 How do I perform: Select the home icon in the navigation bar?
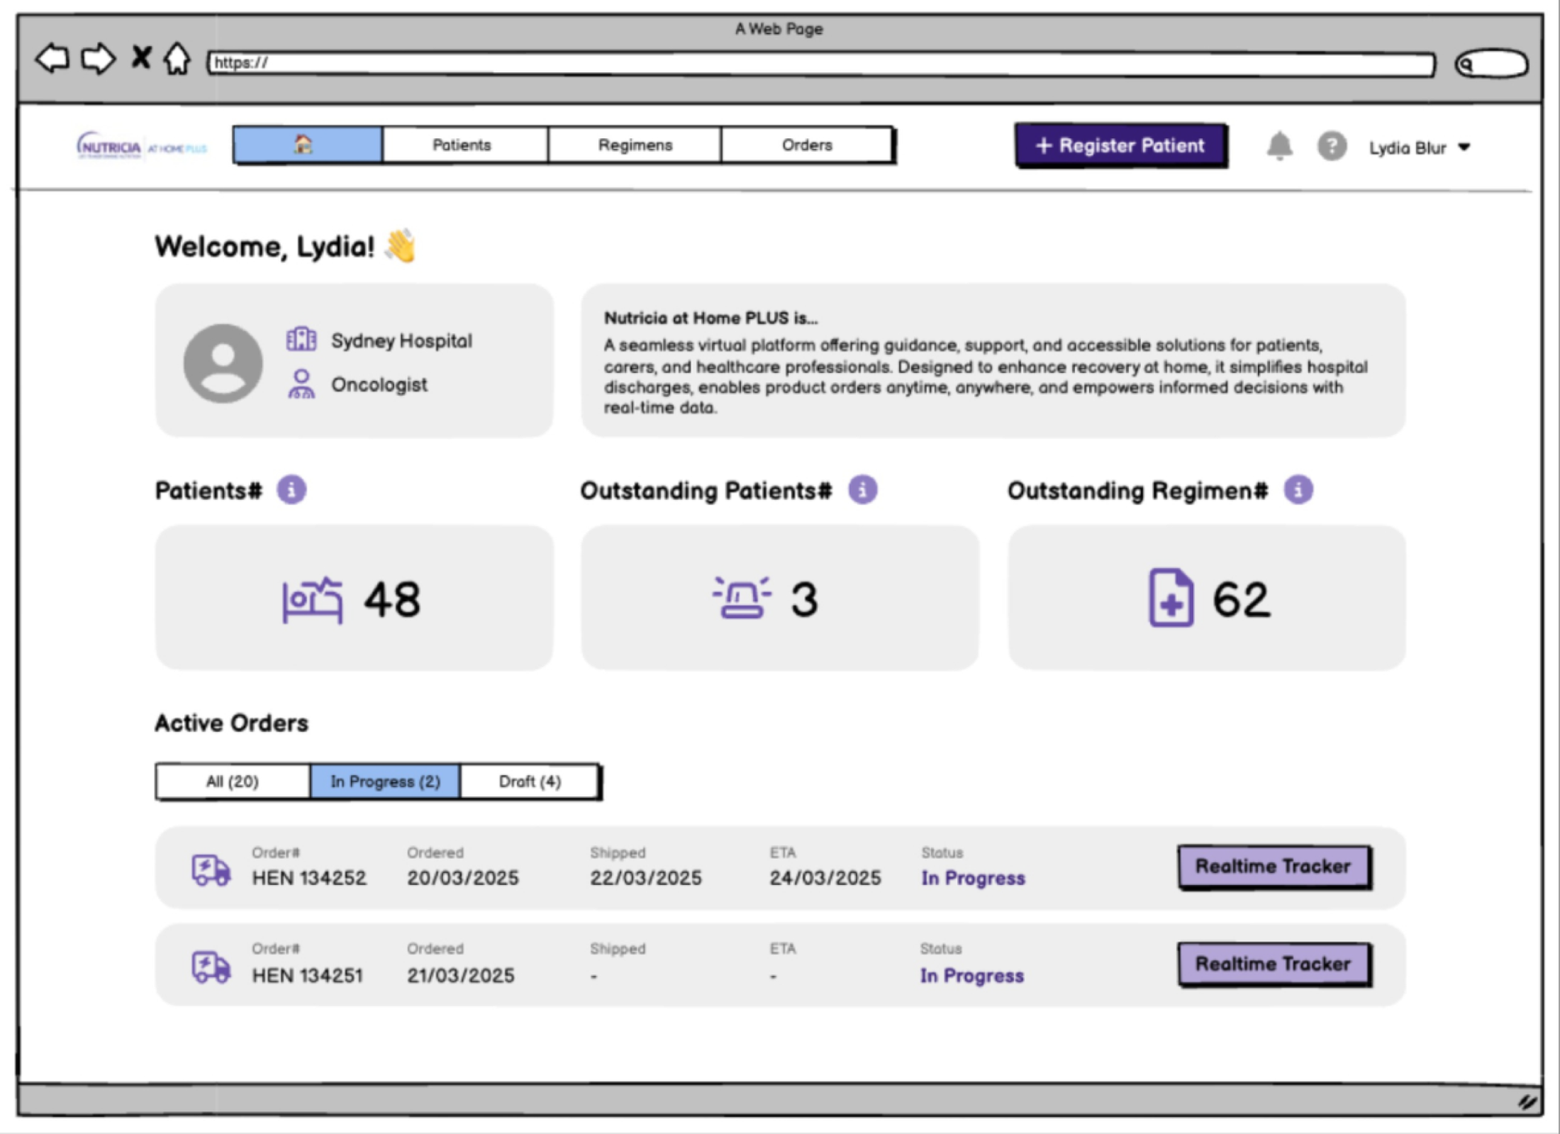pos(305,145)
